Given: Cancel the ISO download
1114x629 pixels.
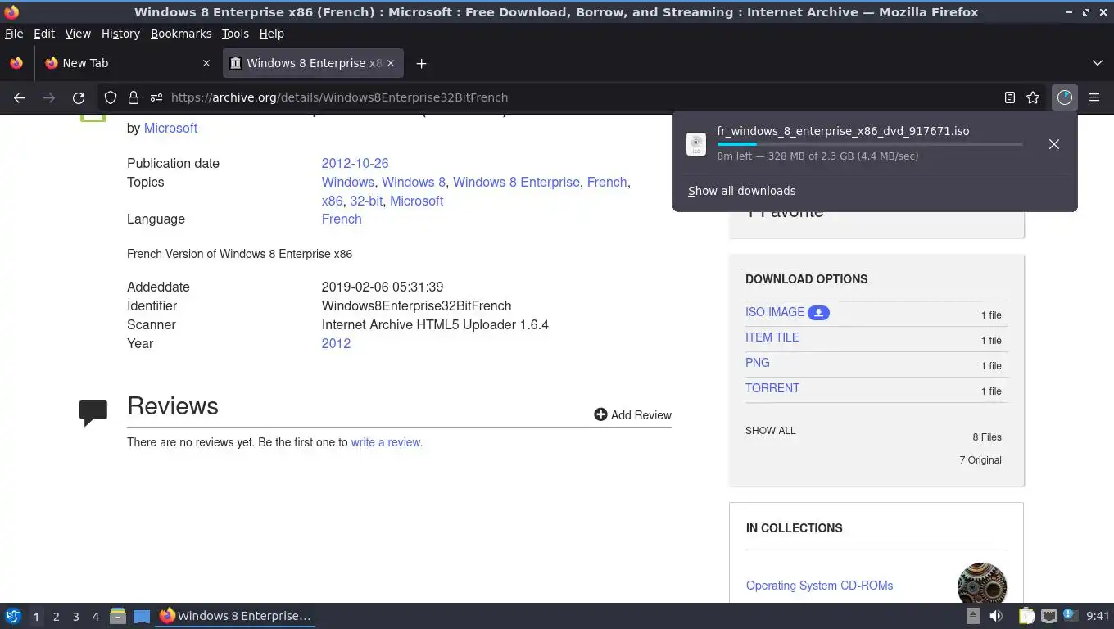Looking at the screenshot, I should pos(1054,144).
